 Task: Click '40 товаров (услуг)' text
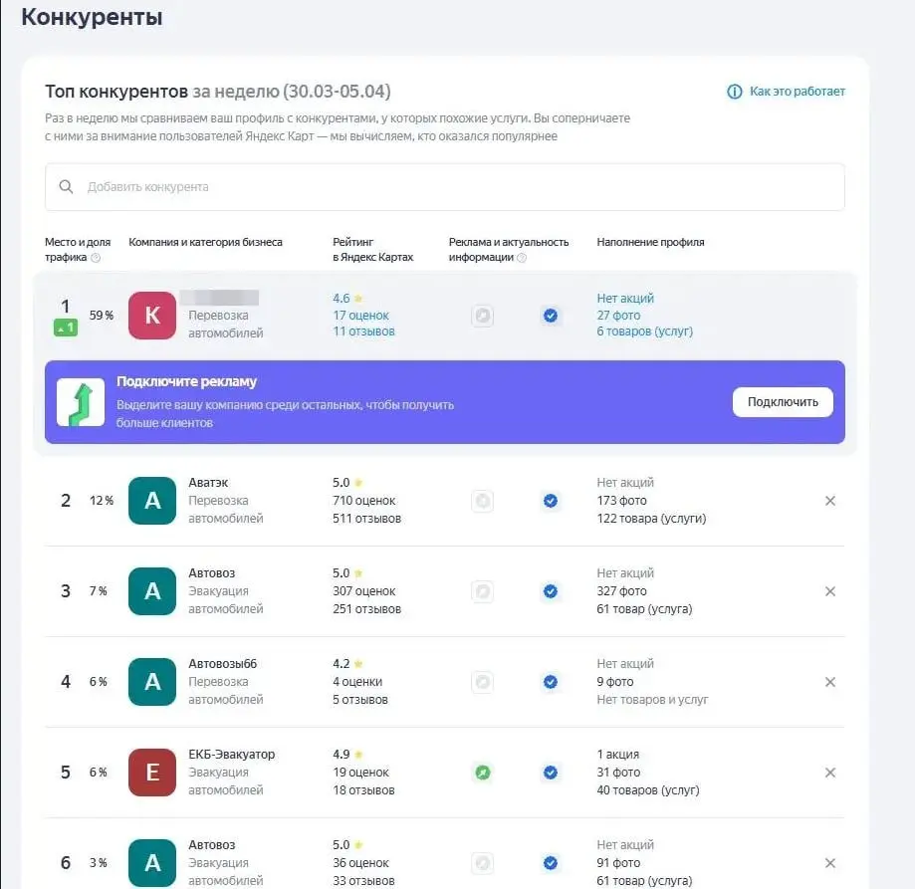[648, 790]
